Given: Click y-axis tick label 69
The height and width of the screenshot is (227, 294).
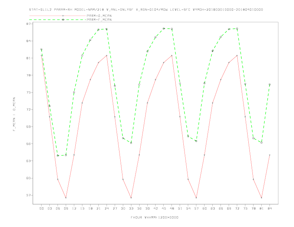Looking at the screenshot, I should coord(29,126).
